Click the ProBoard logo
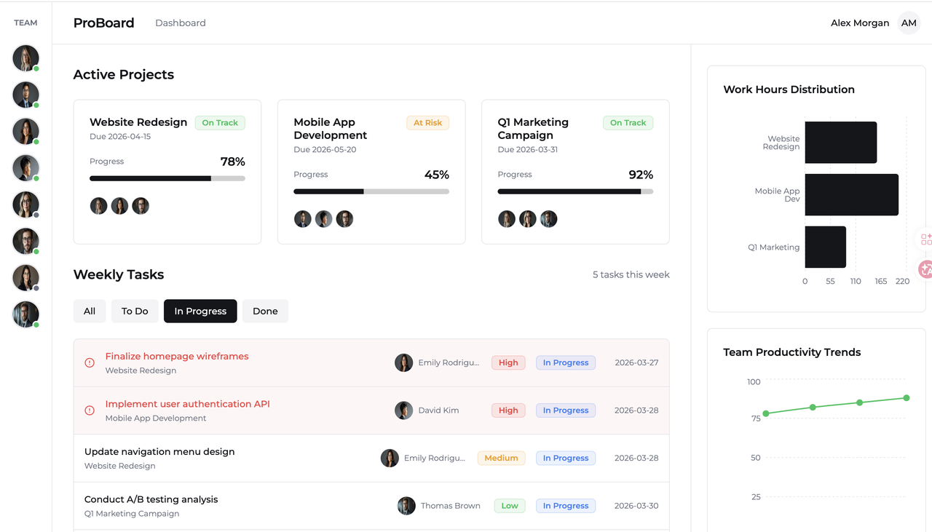Viewport: 932px width, 532px height. pos(103,23)
